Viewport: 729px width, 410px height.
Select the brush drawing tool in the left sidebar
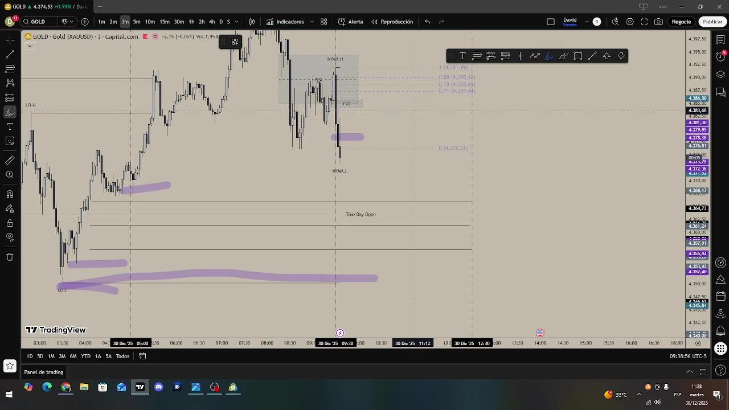(10, 112)
